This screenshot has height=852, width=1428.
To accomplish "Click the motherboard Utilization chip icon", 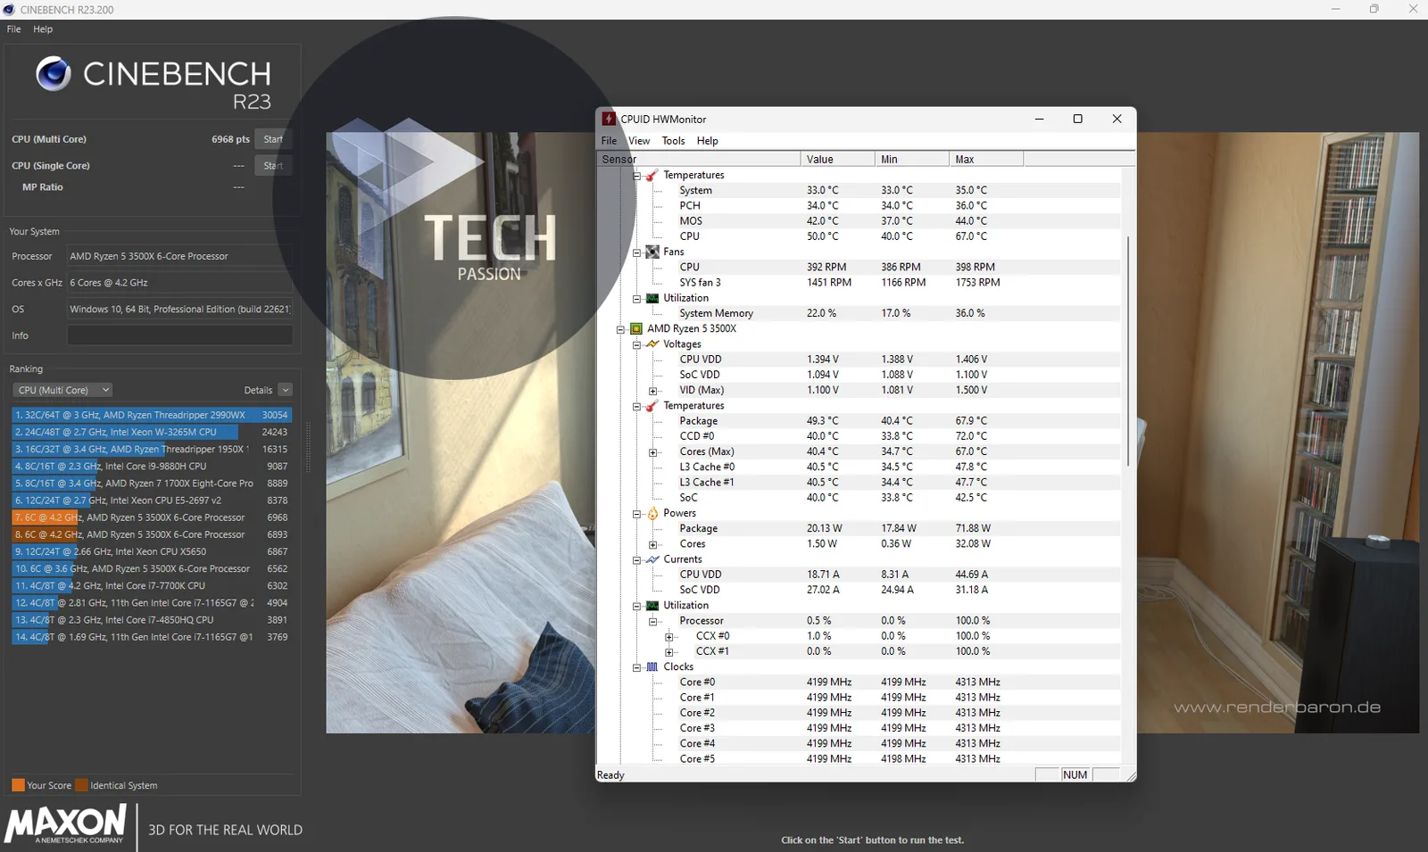I will click(x=652, y=298).
